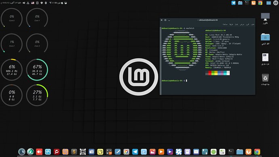279x157 pixels.
Task: Open the Bluetooth applet in top panel
Action: 46,3
